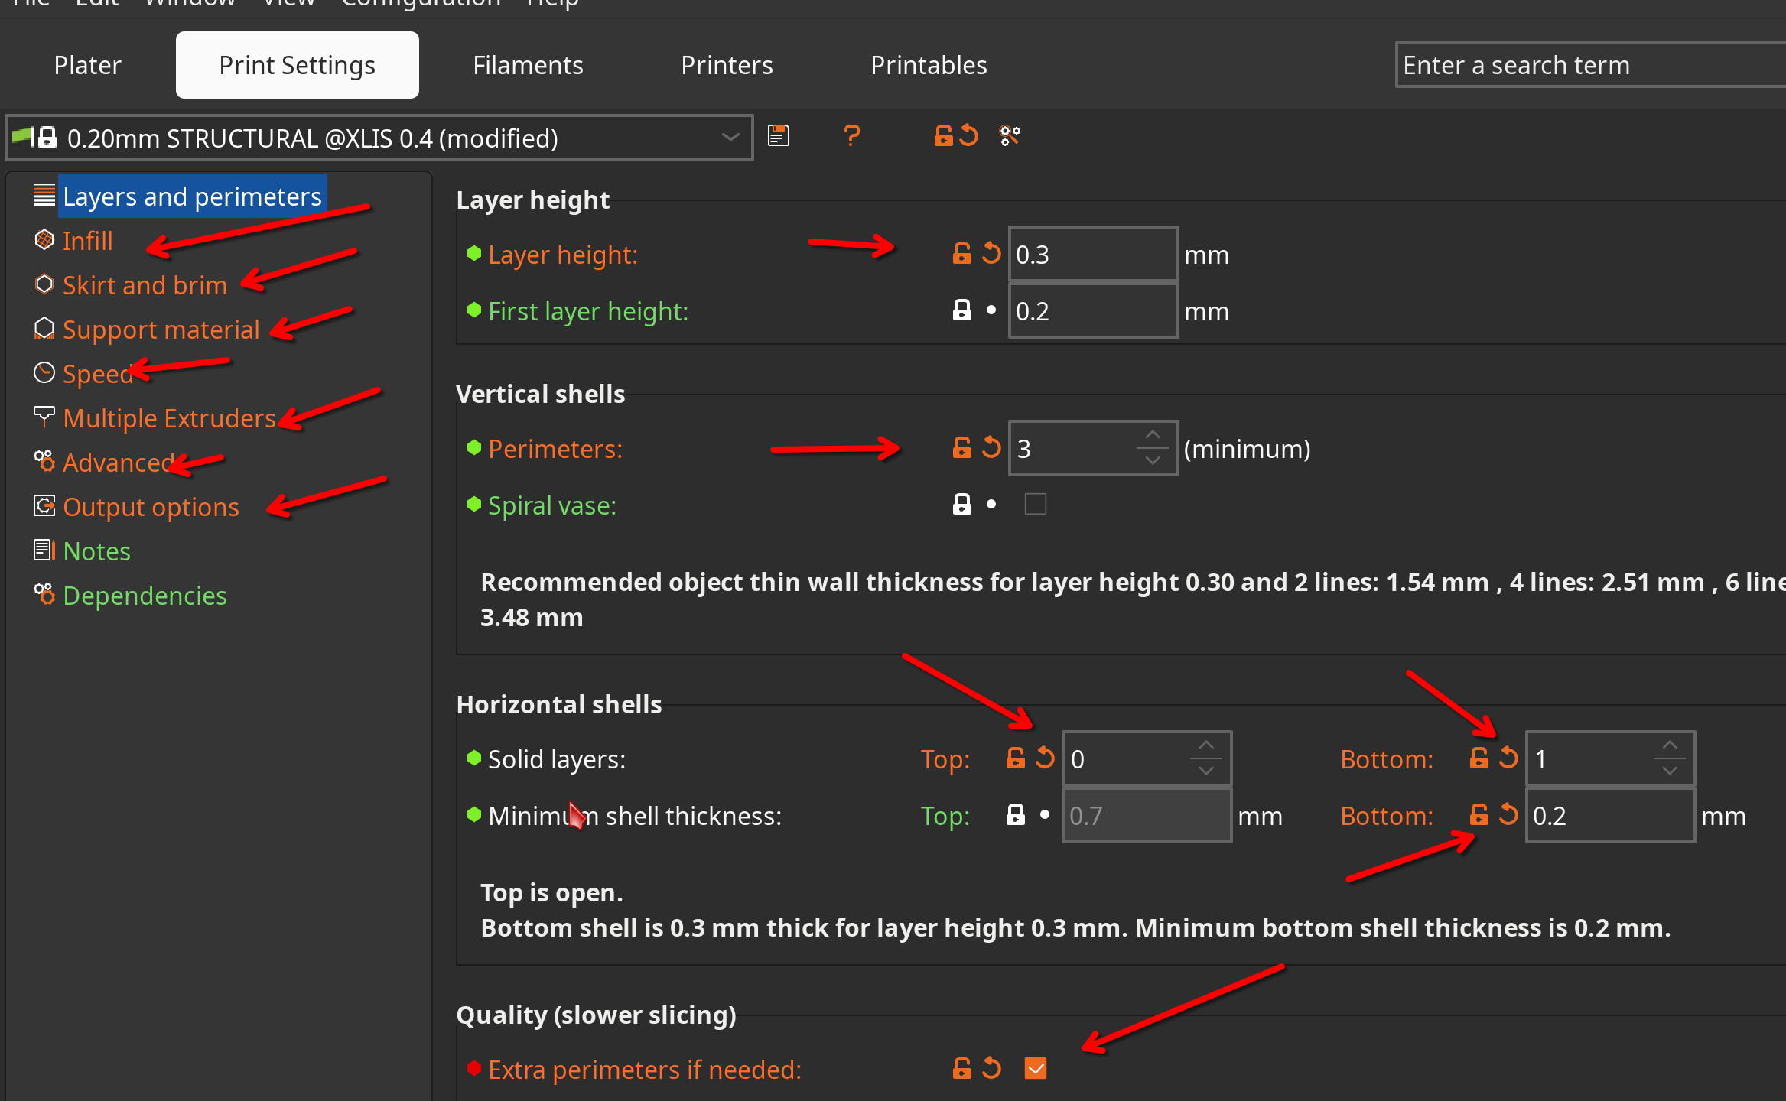This screenshot has width=1786, height=1101.
Task: Open the Plater tab
Action: pos(87,65)
